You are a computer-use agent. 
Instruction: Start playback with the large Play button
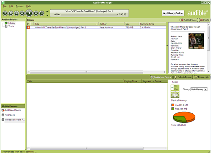(29, 13)
